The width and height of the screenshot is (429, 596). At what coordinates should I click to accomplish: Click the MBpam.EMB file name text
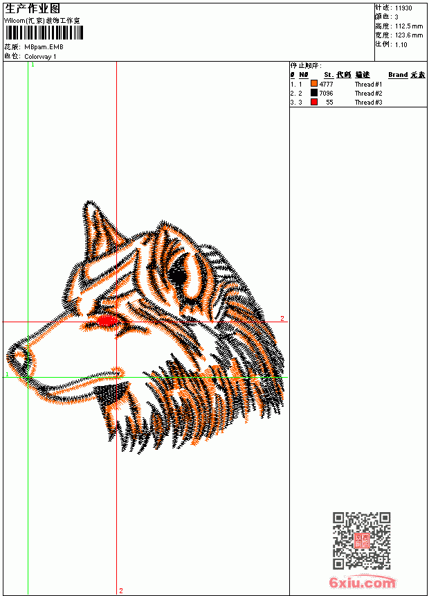[44, 47]
